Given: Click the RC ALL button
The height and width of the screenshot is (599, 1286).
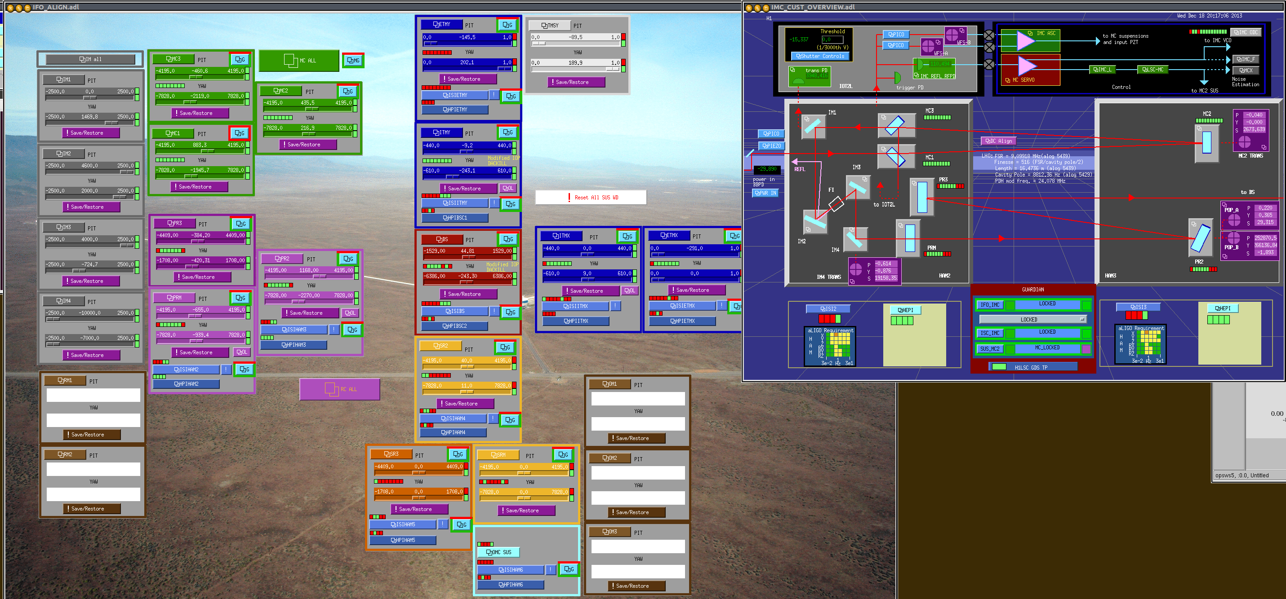Looking at the screenshot, I should tap(339, 389).
